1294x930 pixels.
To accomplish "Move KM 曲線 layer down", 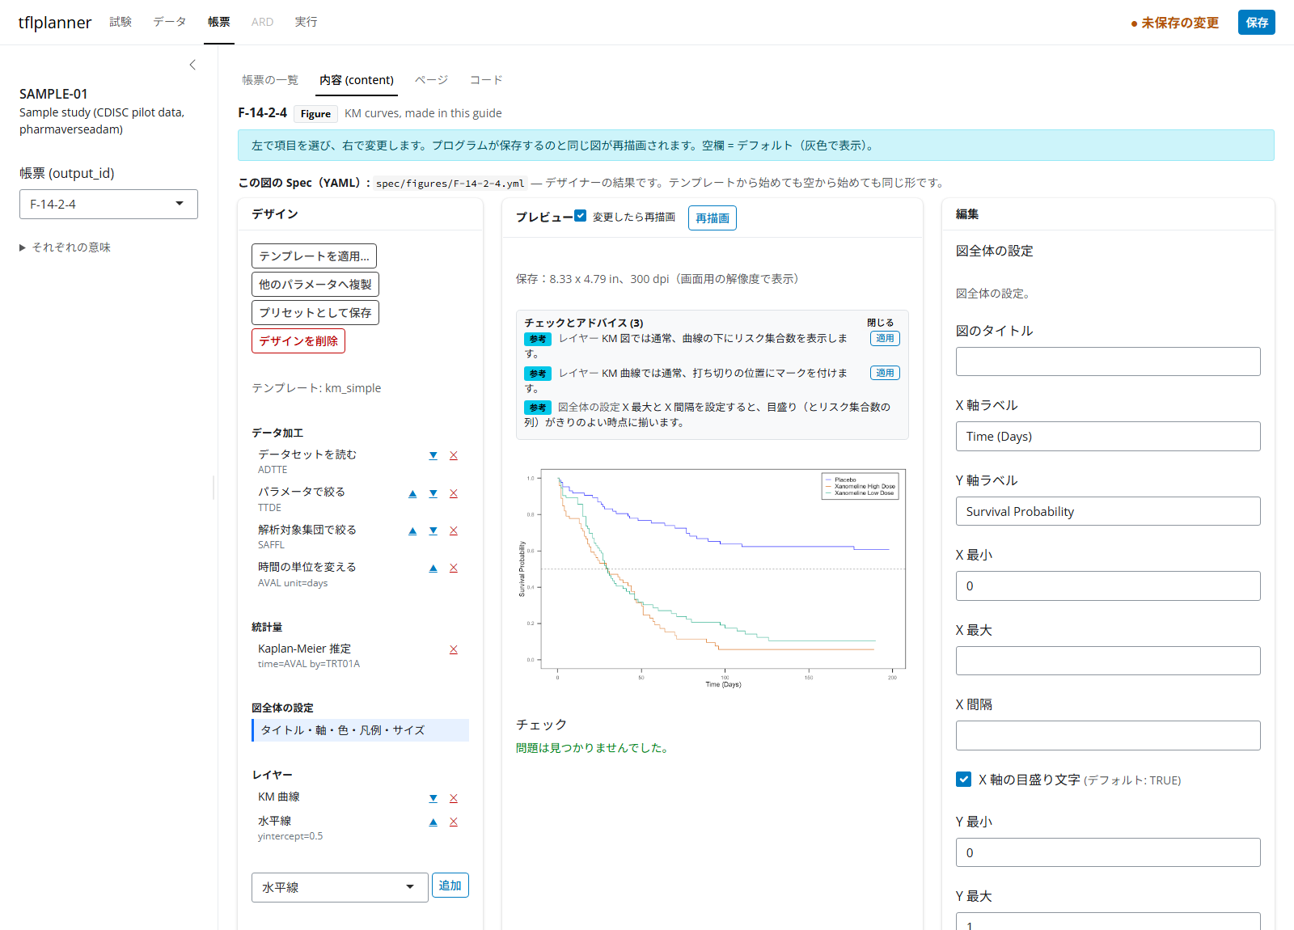I will (x=433, y=798).
